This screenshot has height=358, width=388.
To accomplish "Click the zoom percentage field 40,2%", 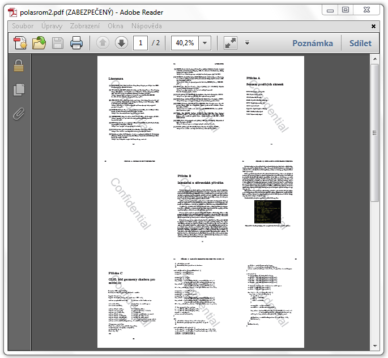I will [185, 43].
